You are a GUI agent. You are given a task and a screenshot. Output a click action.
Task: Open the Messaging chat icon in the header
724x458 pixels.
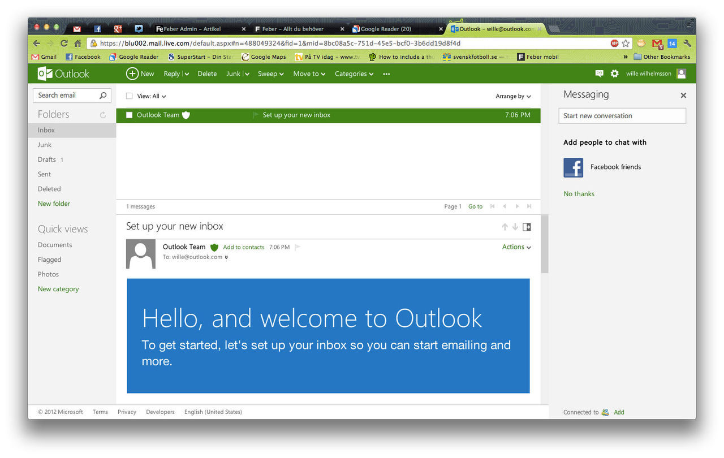pos(600,74)
